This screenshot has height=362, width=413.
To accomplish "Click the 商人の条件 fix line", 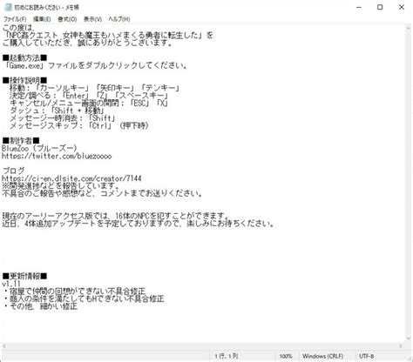I will 85,298.
